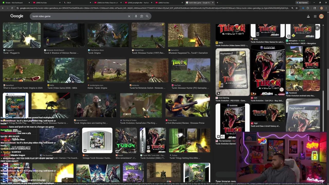This screenshot has width=329, height=185.
Task: Click See image results text
Action: (x=226, y=181)
